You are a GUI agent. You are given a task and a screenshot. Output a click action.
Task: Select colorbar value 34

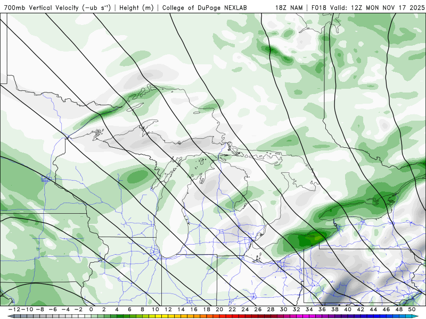pos(309,309)
